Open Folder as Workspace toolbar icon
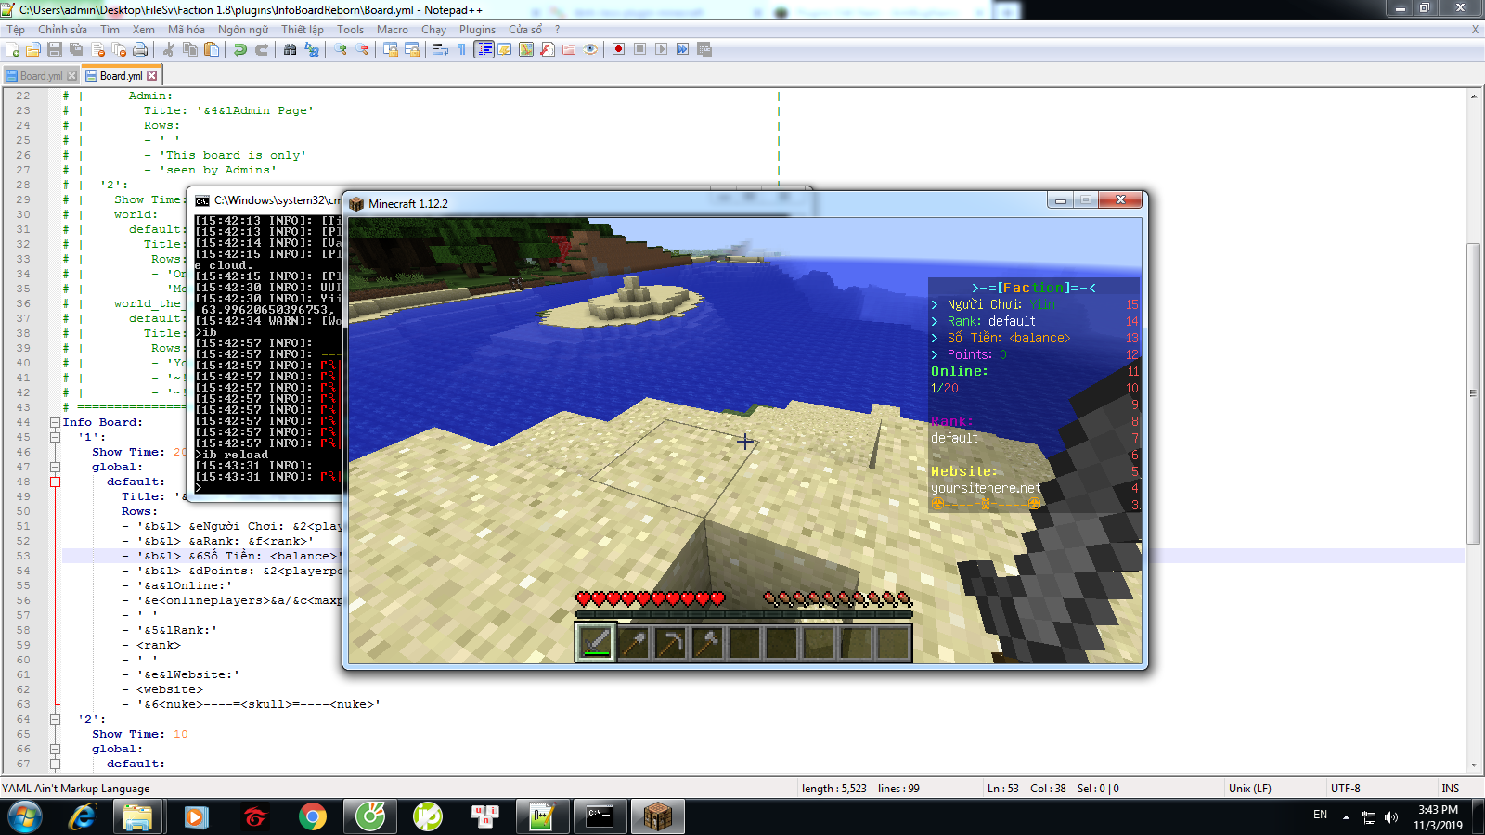 (569, 49)
